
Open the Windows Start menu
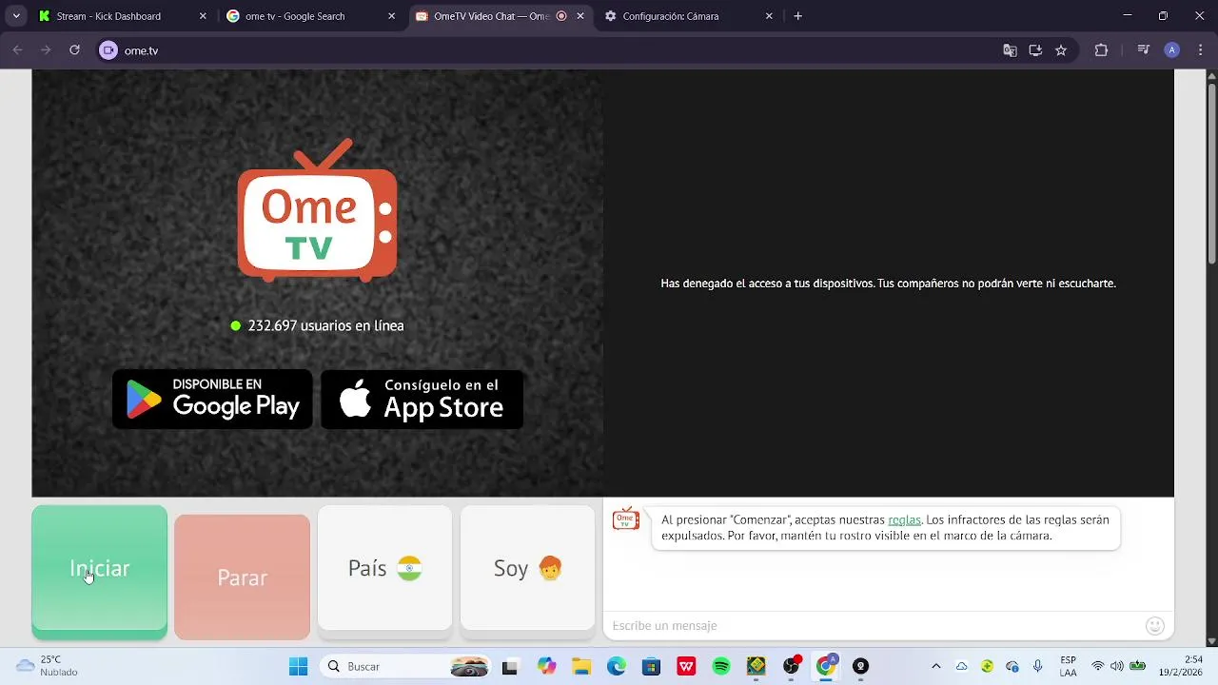point(298,666)
